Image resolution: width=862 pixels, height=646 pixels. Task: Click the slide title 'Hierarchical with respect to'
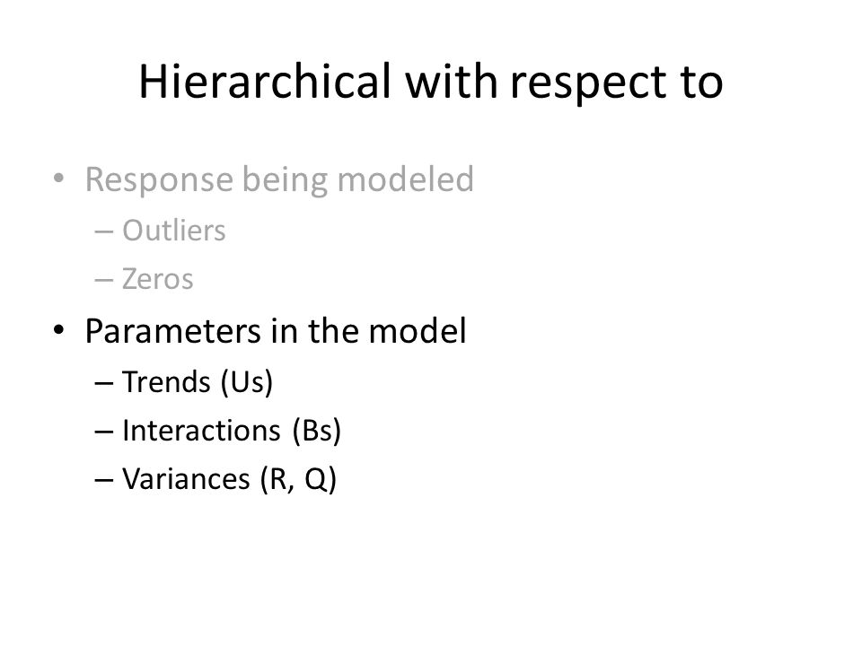(x=430, y=83)
